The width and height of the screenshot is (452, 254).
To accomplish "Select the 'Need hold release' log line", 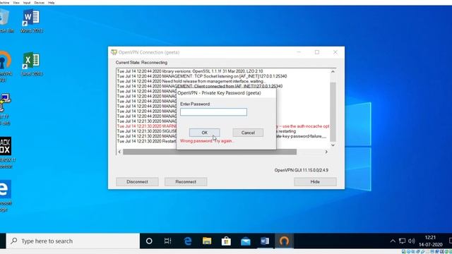I will [x=191, y=81].
